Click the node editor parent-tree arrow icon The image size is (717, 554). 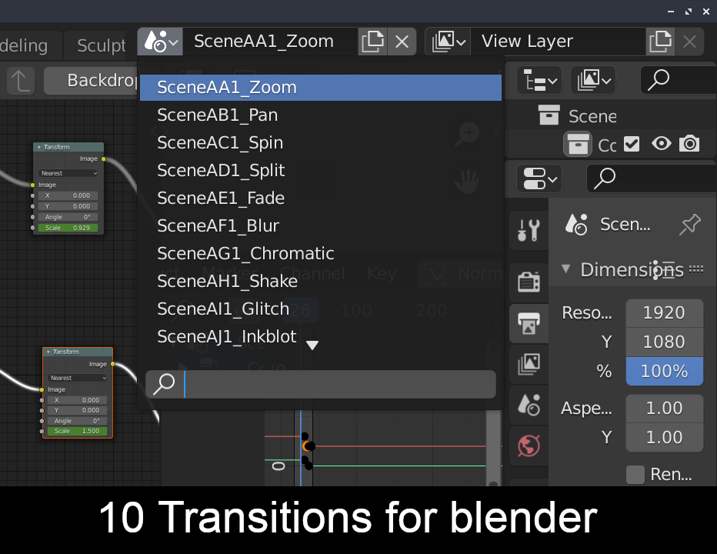pos(21,81)
